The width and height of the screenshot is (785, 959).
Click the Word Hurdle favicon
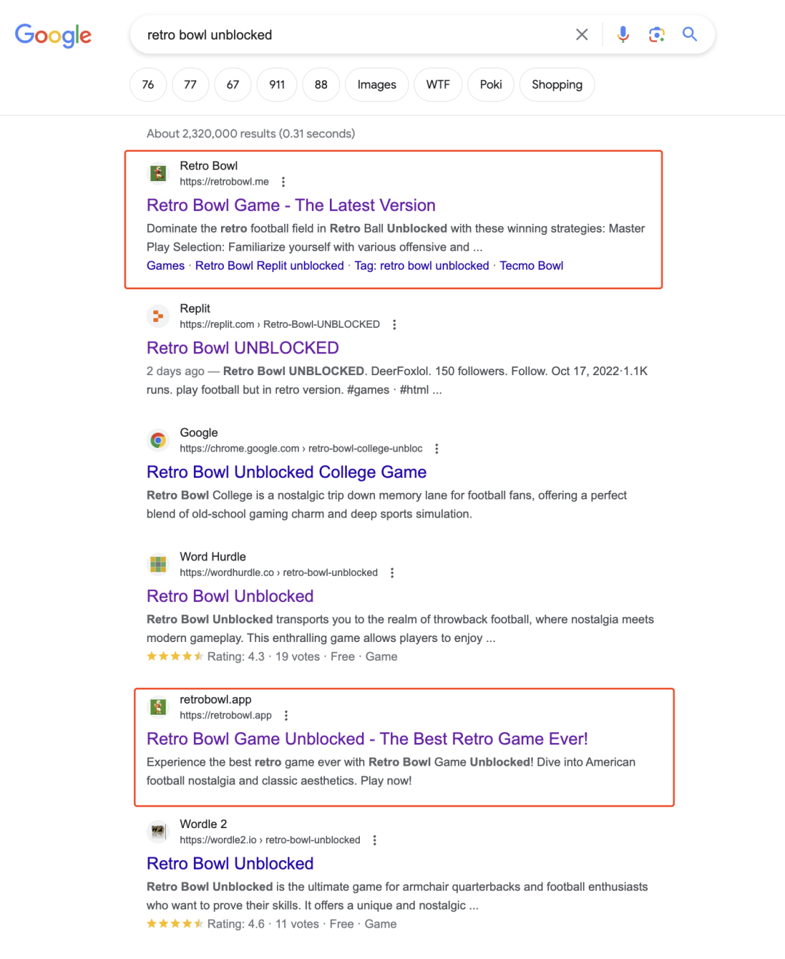[x=158, y=564]
